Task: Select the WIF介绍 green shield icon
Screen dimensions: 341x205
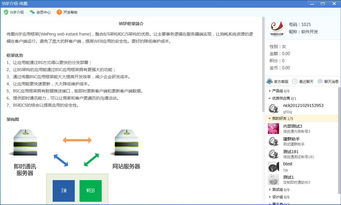Action: click(x=6, y=12)
